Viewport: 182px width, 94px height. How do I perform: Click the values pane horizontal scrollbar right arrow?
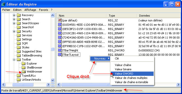tap(178, 85)
